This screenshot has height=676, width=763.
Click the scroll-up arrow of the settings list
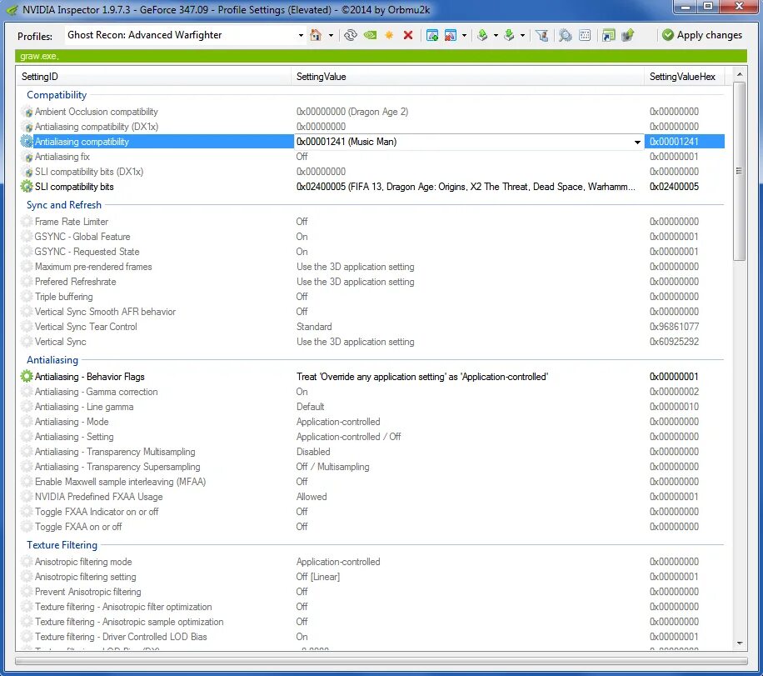(x=740, y=74)
